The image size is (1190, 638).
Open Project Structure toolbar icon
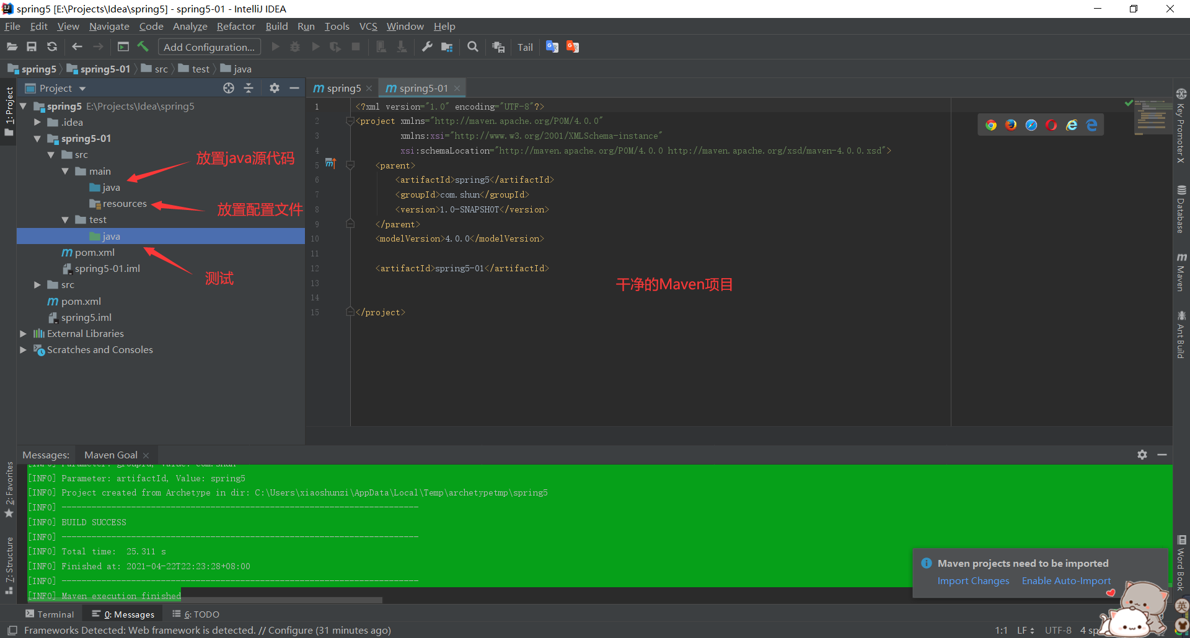click(x=447, y=47)
